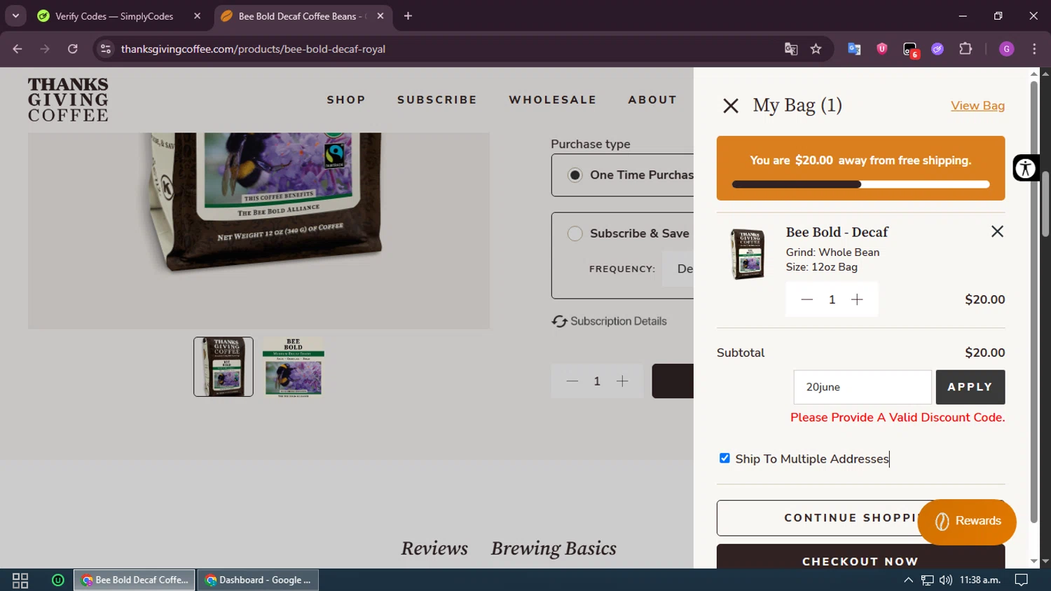Open the accessibility widget icon
The image size is (1051, 591).
click(1025, 168)
